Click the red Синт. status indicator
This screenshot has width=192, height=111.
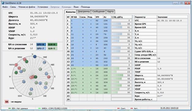(118, 108)
